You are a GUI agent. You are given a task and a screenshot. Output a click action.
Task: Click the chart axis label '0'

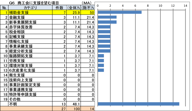[98, 6]
